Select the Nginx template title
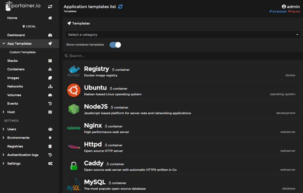This screenshot has width=303, height=193. (x=93, y=126)
